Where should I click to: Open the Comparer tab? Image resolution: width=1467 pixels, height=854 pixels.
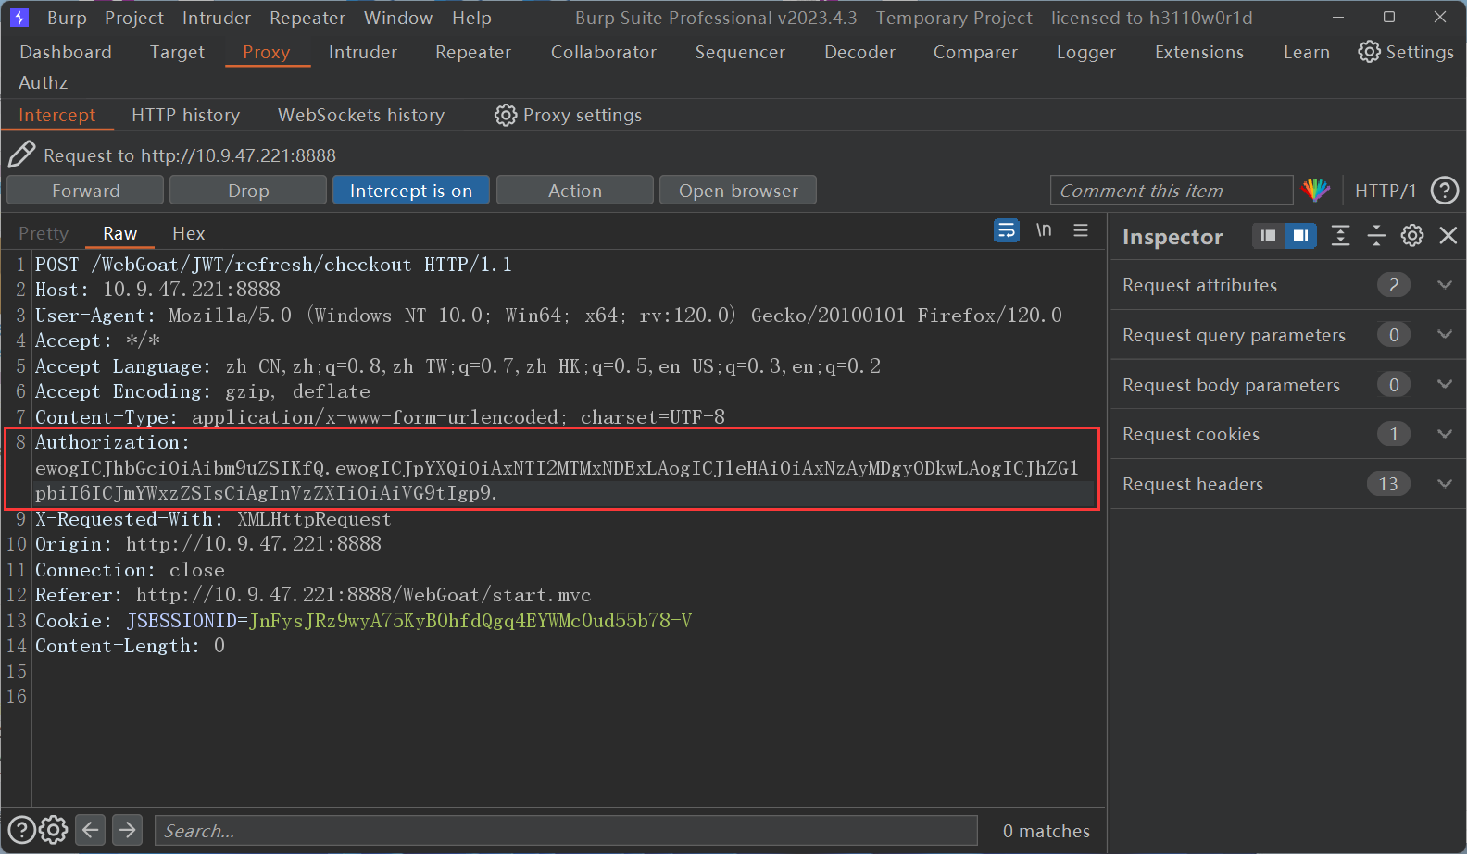pos(975,52)
